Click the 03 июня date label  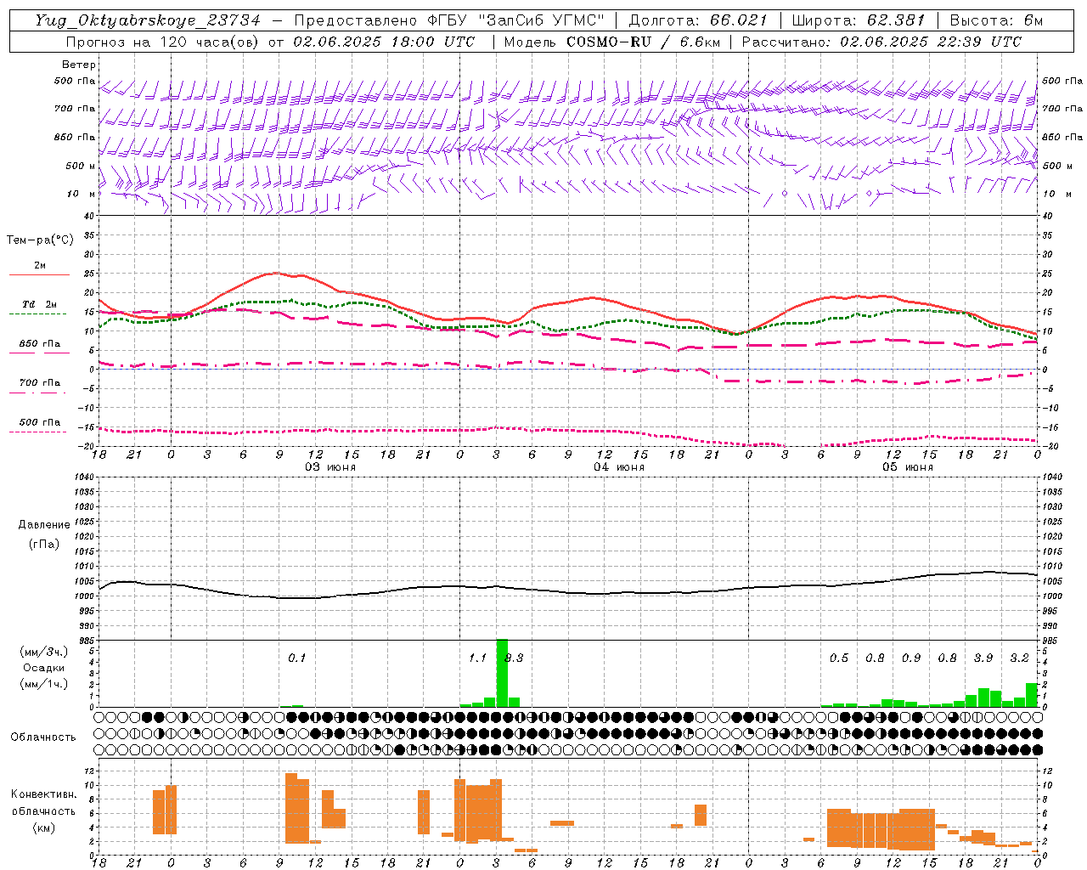tap(330, 467)
